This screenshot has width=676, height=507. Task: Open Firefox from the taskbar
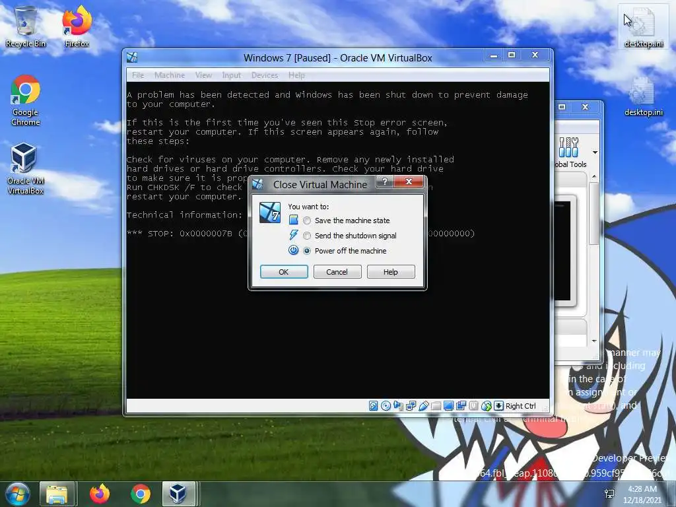tap(100, 494)
